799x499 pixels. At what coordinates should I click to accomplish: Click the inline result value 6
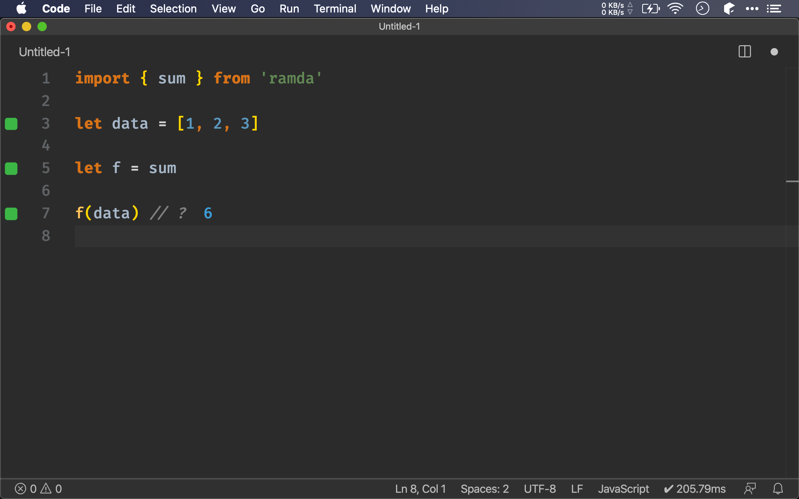click(208, 213)
